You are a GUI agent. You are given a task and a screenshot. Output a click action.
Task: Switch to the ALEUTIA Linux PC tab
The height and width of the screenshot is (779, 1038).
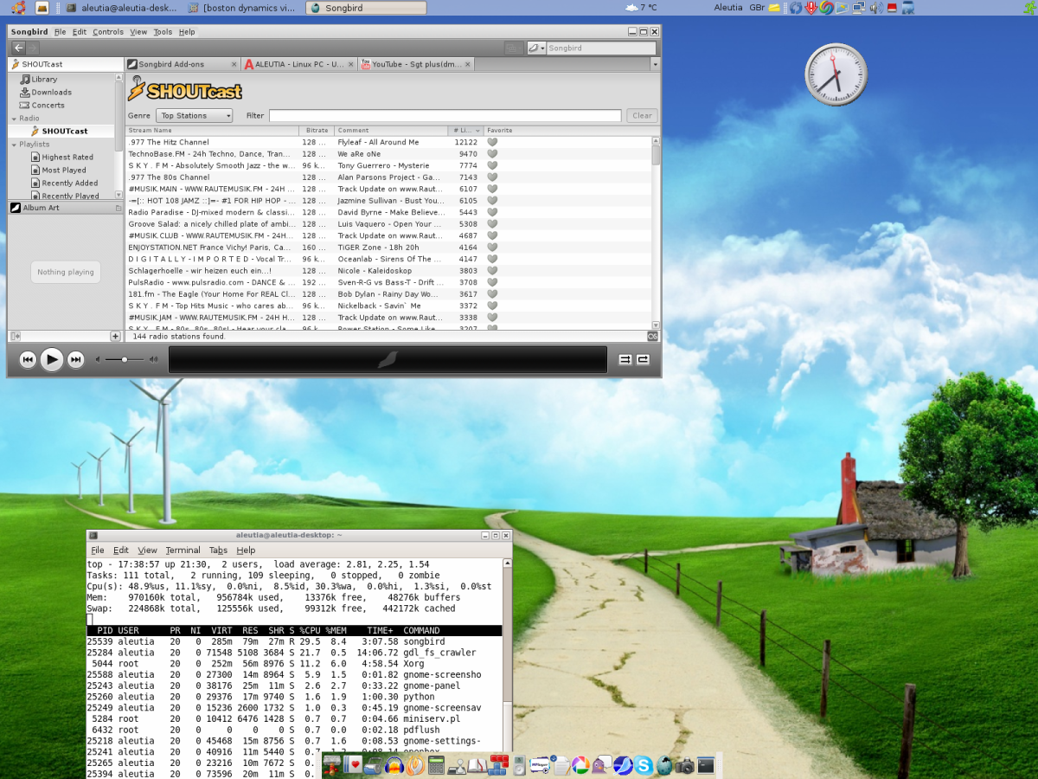[299, 64]
